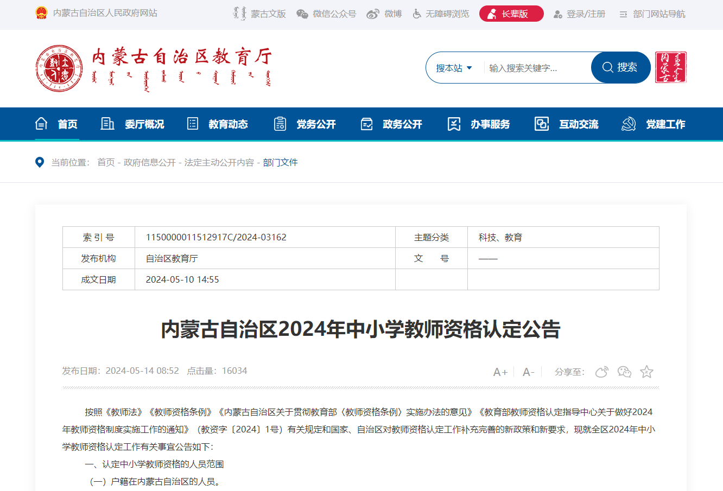Go to the Education News menu
This screenshot has height=491, width=723.
[217, 124]
